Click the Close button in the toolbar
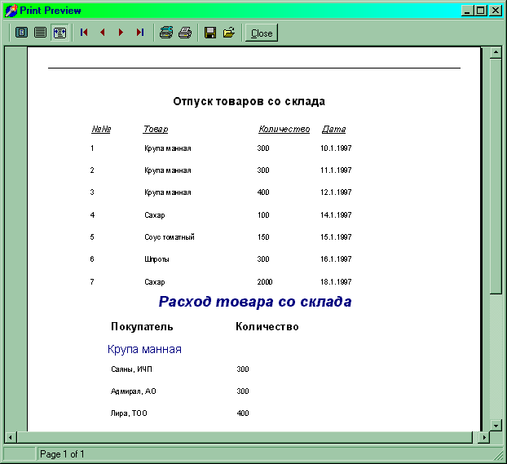The image size is (507, 464). point(262,33)
